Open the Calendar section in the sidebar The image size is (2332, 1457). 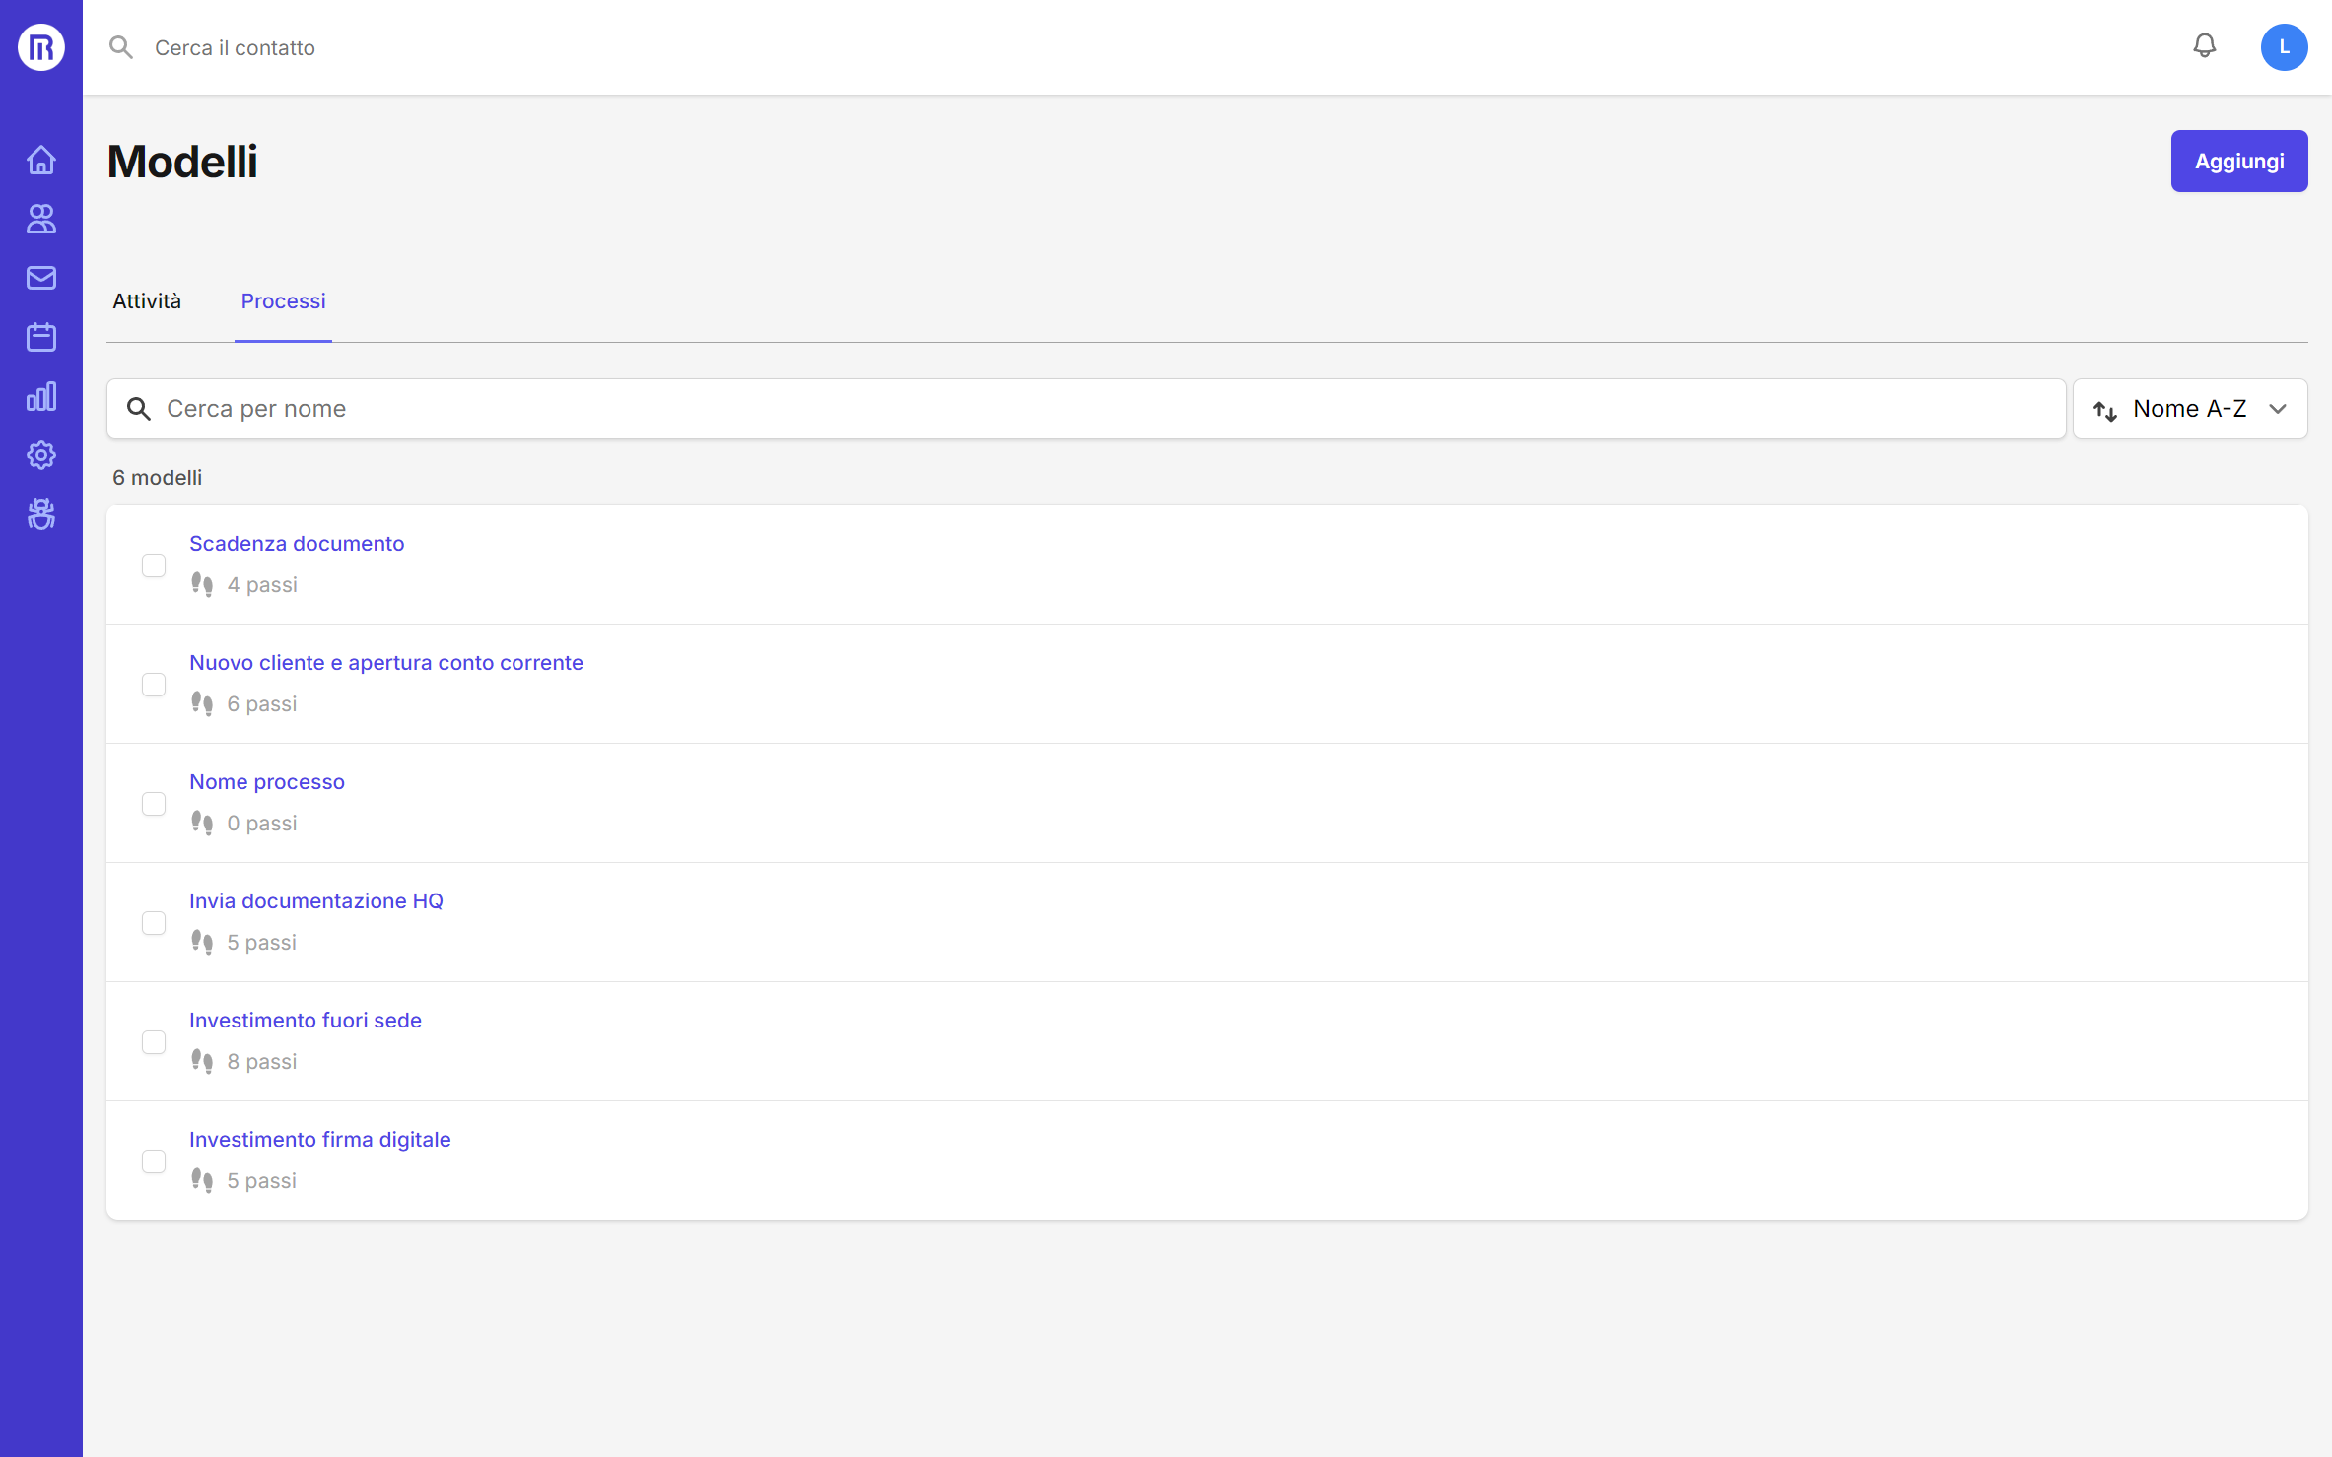[x=40, y=337]
